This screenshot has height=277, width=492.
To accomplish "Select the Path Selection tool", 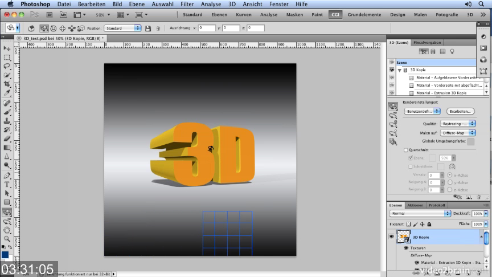I will [x=7, y=193].
